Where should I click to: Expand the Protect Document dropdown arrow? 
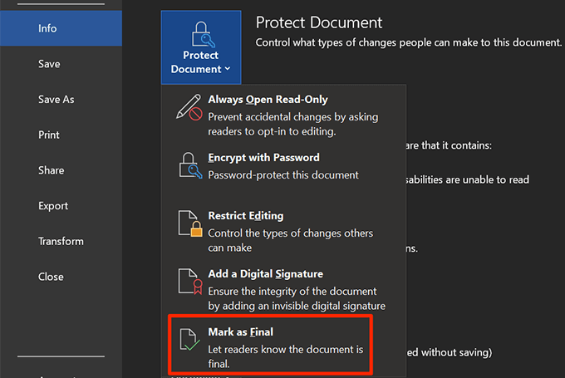[228, 70]
